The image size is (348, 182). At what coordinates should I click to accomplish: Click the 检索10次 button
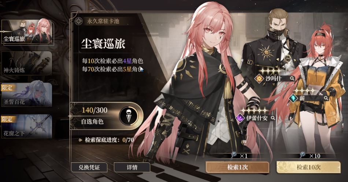[x=308, y=167]
